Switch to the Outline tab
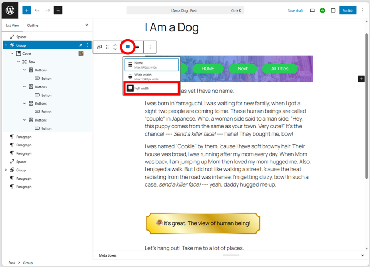Screen dimensions: 370x267 pyautogui.click(x=33, y=26)
